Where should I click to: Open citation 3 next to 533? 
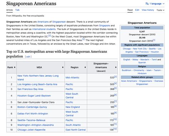(116, 77)
